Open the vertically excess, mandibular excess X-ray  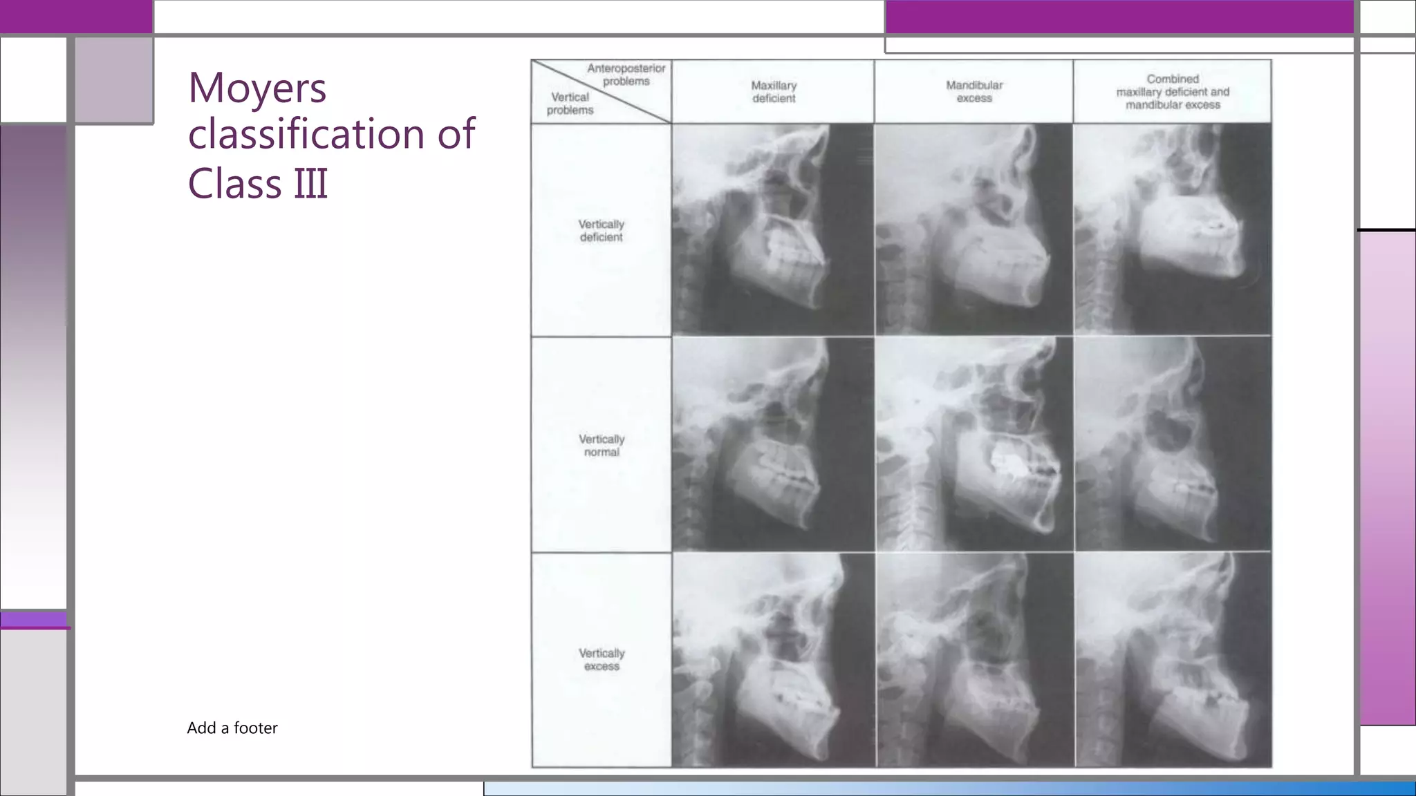[974, 660]
